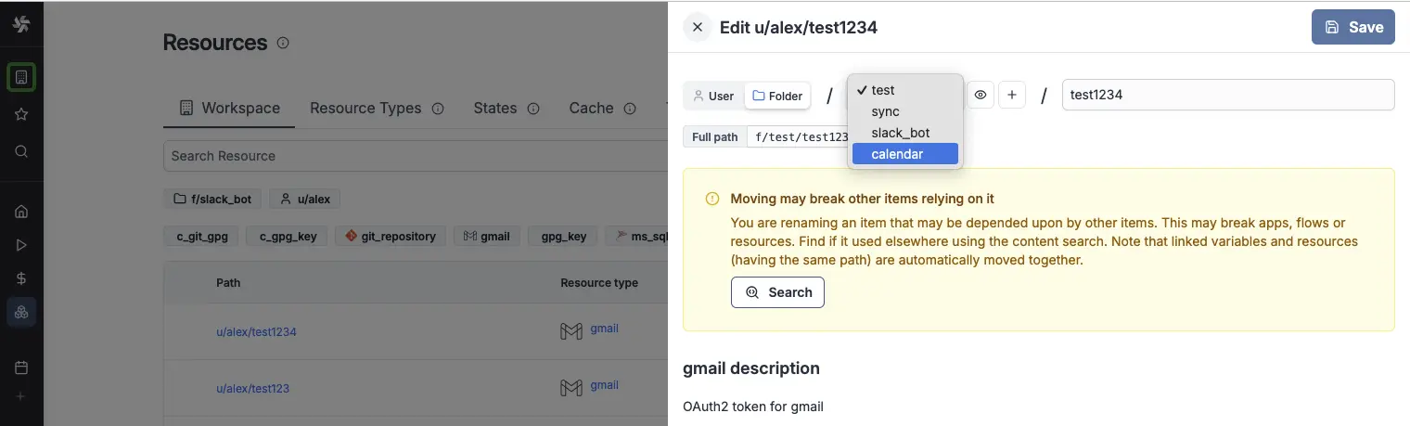Open the favorites star icon in sidebar
This screenshot has width=1410, height=426.
(x=21, y=114)
